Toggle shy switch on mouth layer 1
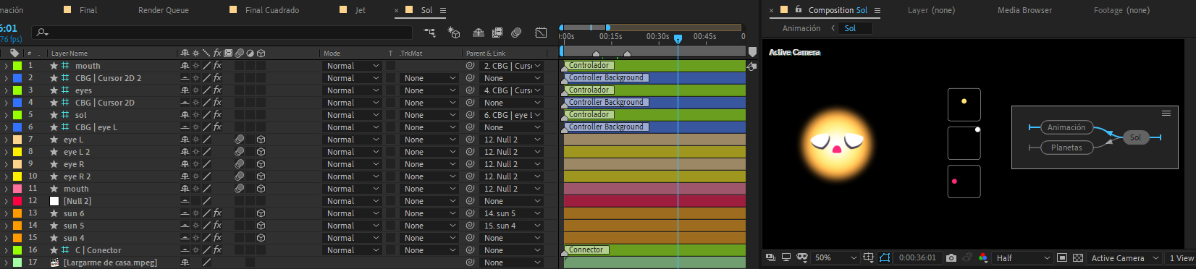The image size is (1196, 269). pos(185,66)
